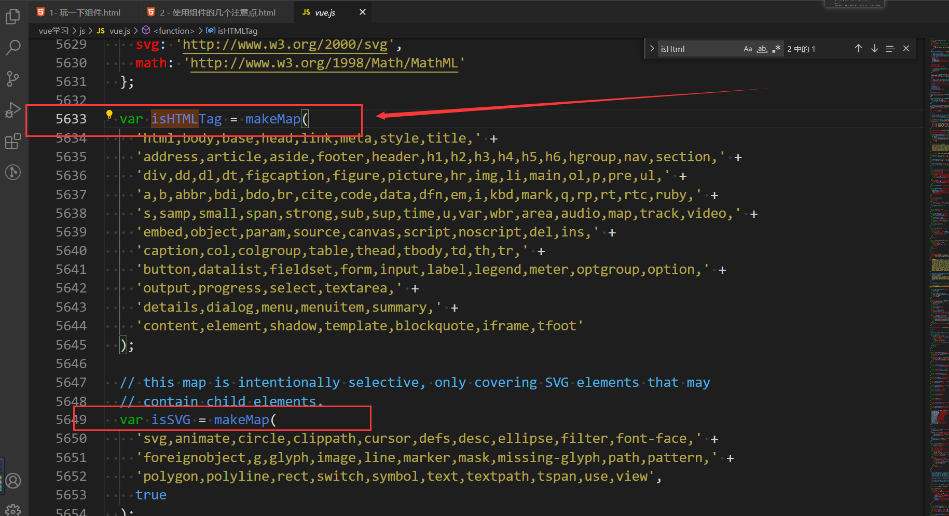949x516 pixels.
Task: Click inside the find input containing isHtml
Action: pos(699,49)
